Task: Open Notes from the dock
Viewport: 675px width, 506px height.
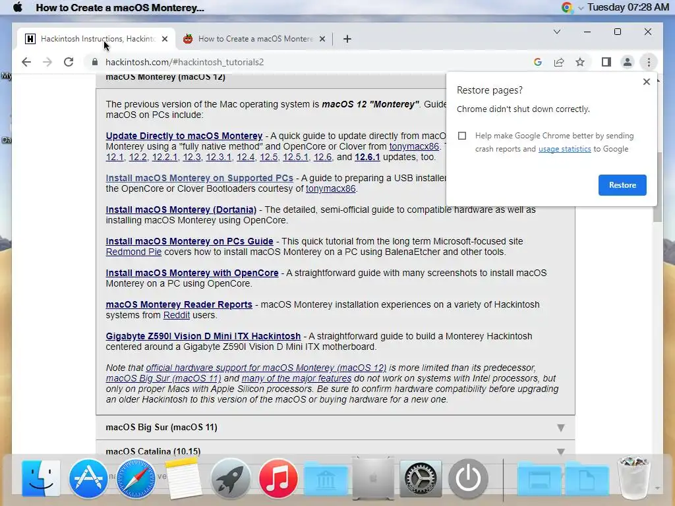Action: 183,478
